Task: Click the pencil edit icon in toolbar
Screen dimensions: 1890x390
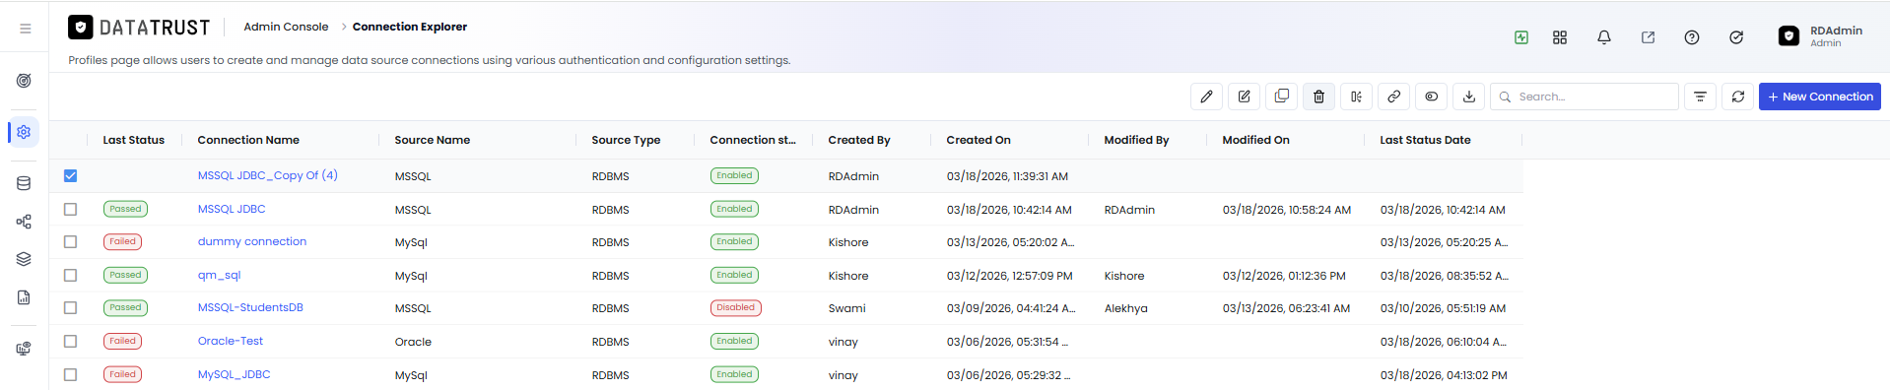Action: point(1206,97)
